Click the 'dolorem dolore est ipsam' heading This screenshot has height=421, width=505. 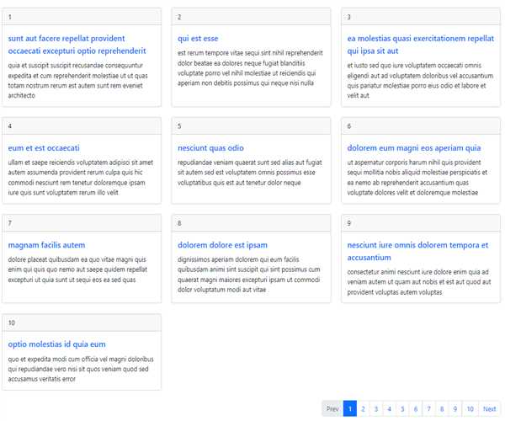click(x=222, y=245)
